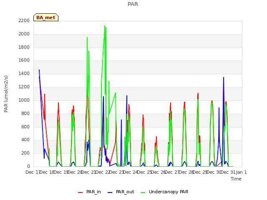Click the red PAR_in legend swatch
Image resolution: width=267 pixels, height=200 pixels.
tap(80, 192)
